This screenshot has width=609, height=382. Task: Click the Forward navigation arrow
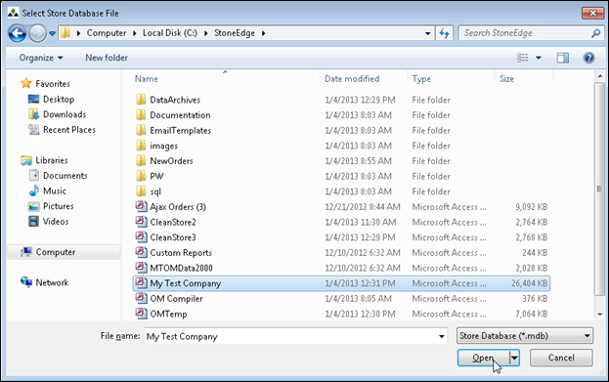pos(38,33)
